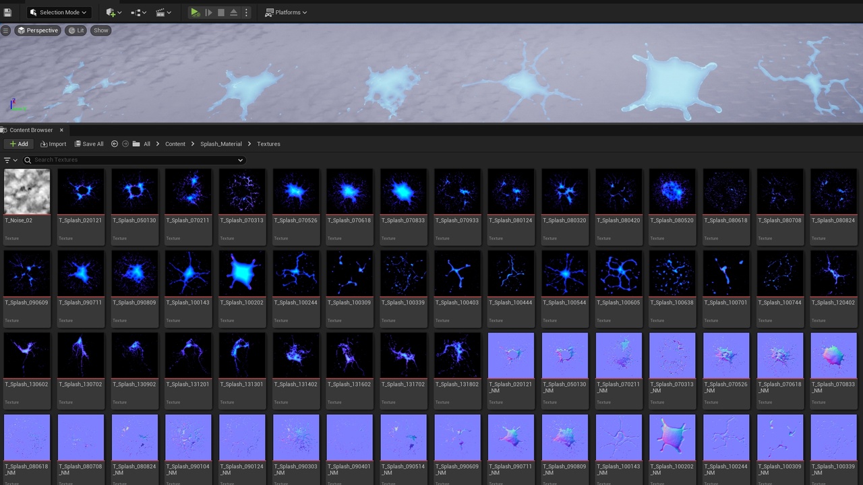Select the T_Splash_100339_NM normal map

coord(833,437)
